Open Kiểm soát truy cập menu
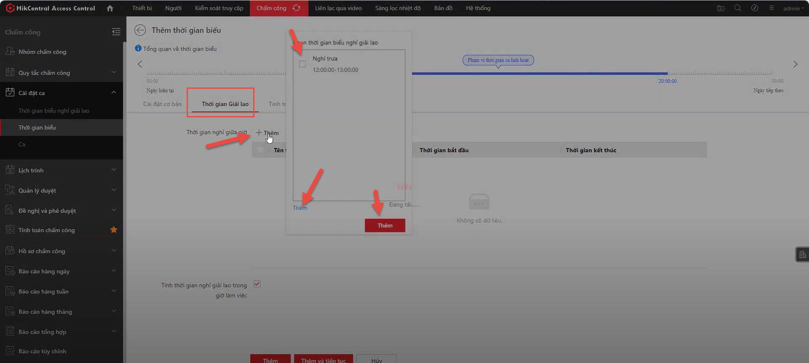 click(x=219, y=8)
